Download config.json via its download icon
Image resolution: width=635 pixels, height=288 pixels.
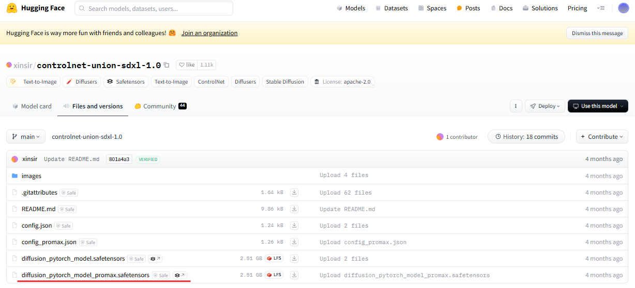tap(294, 226)
